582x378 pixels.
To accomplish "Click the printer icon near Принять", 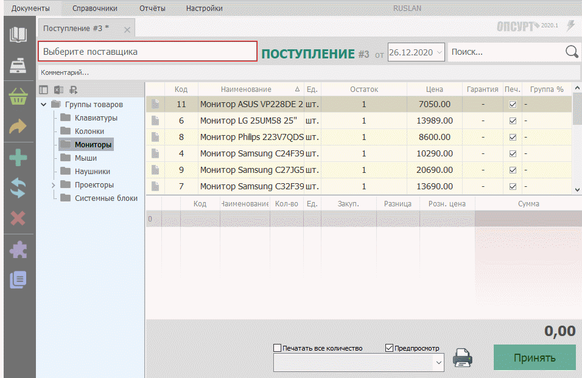I will pyautogui.click(x=463, y=357).
